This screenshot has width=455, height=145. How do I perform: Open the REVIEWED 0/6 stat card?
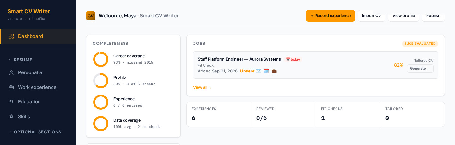pos(283,114)
